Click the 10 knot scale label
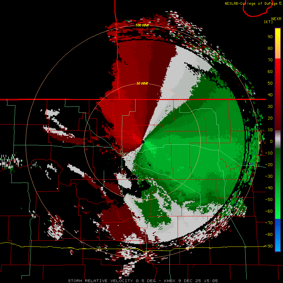Viewport: 283px width, 283px height. coord(270,130)
